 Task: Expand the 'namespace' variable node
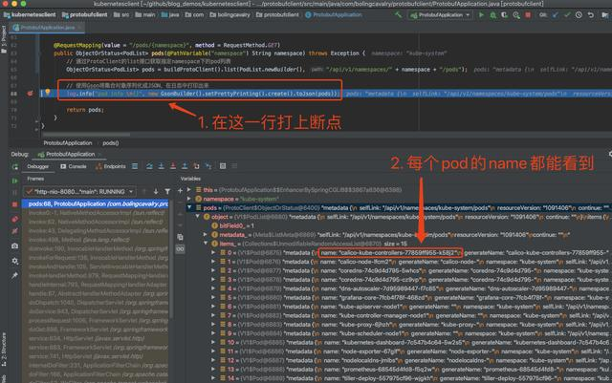(x=189, y=199)
